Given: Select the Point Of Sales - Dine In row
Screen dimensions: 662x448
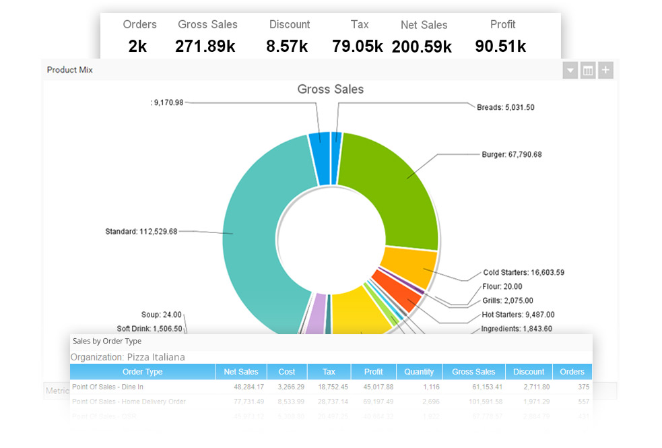Looking at the screenshot, I should (331, 387).
